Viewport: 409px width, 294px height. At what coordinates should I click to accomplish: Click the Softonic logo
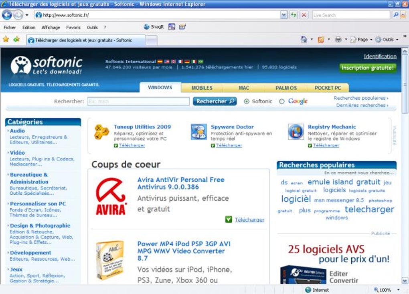[47, 65]
